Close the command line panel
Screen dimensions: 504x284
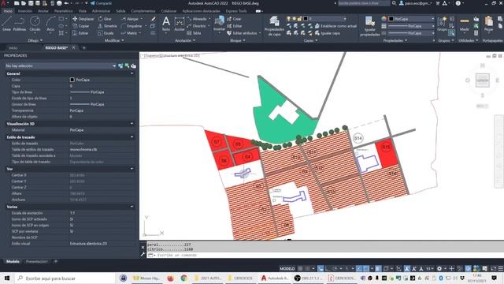click(x=143, y=247)
